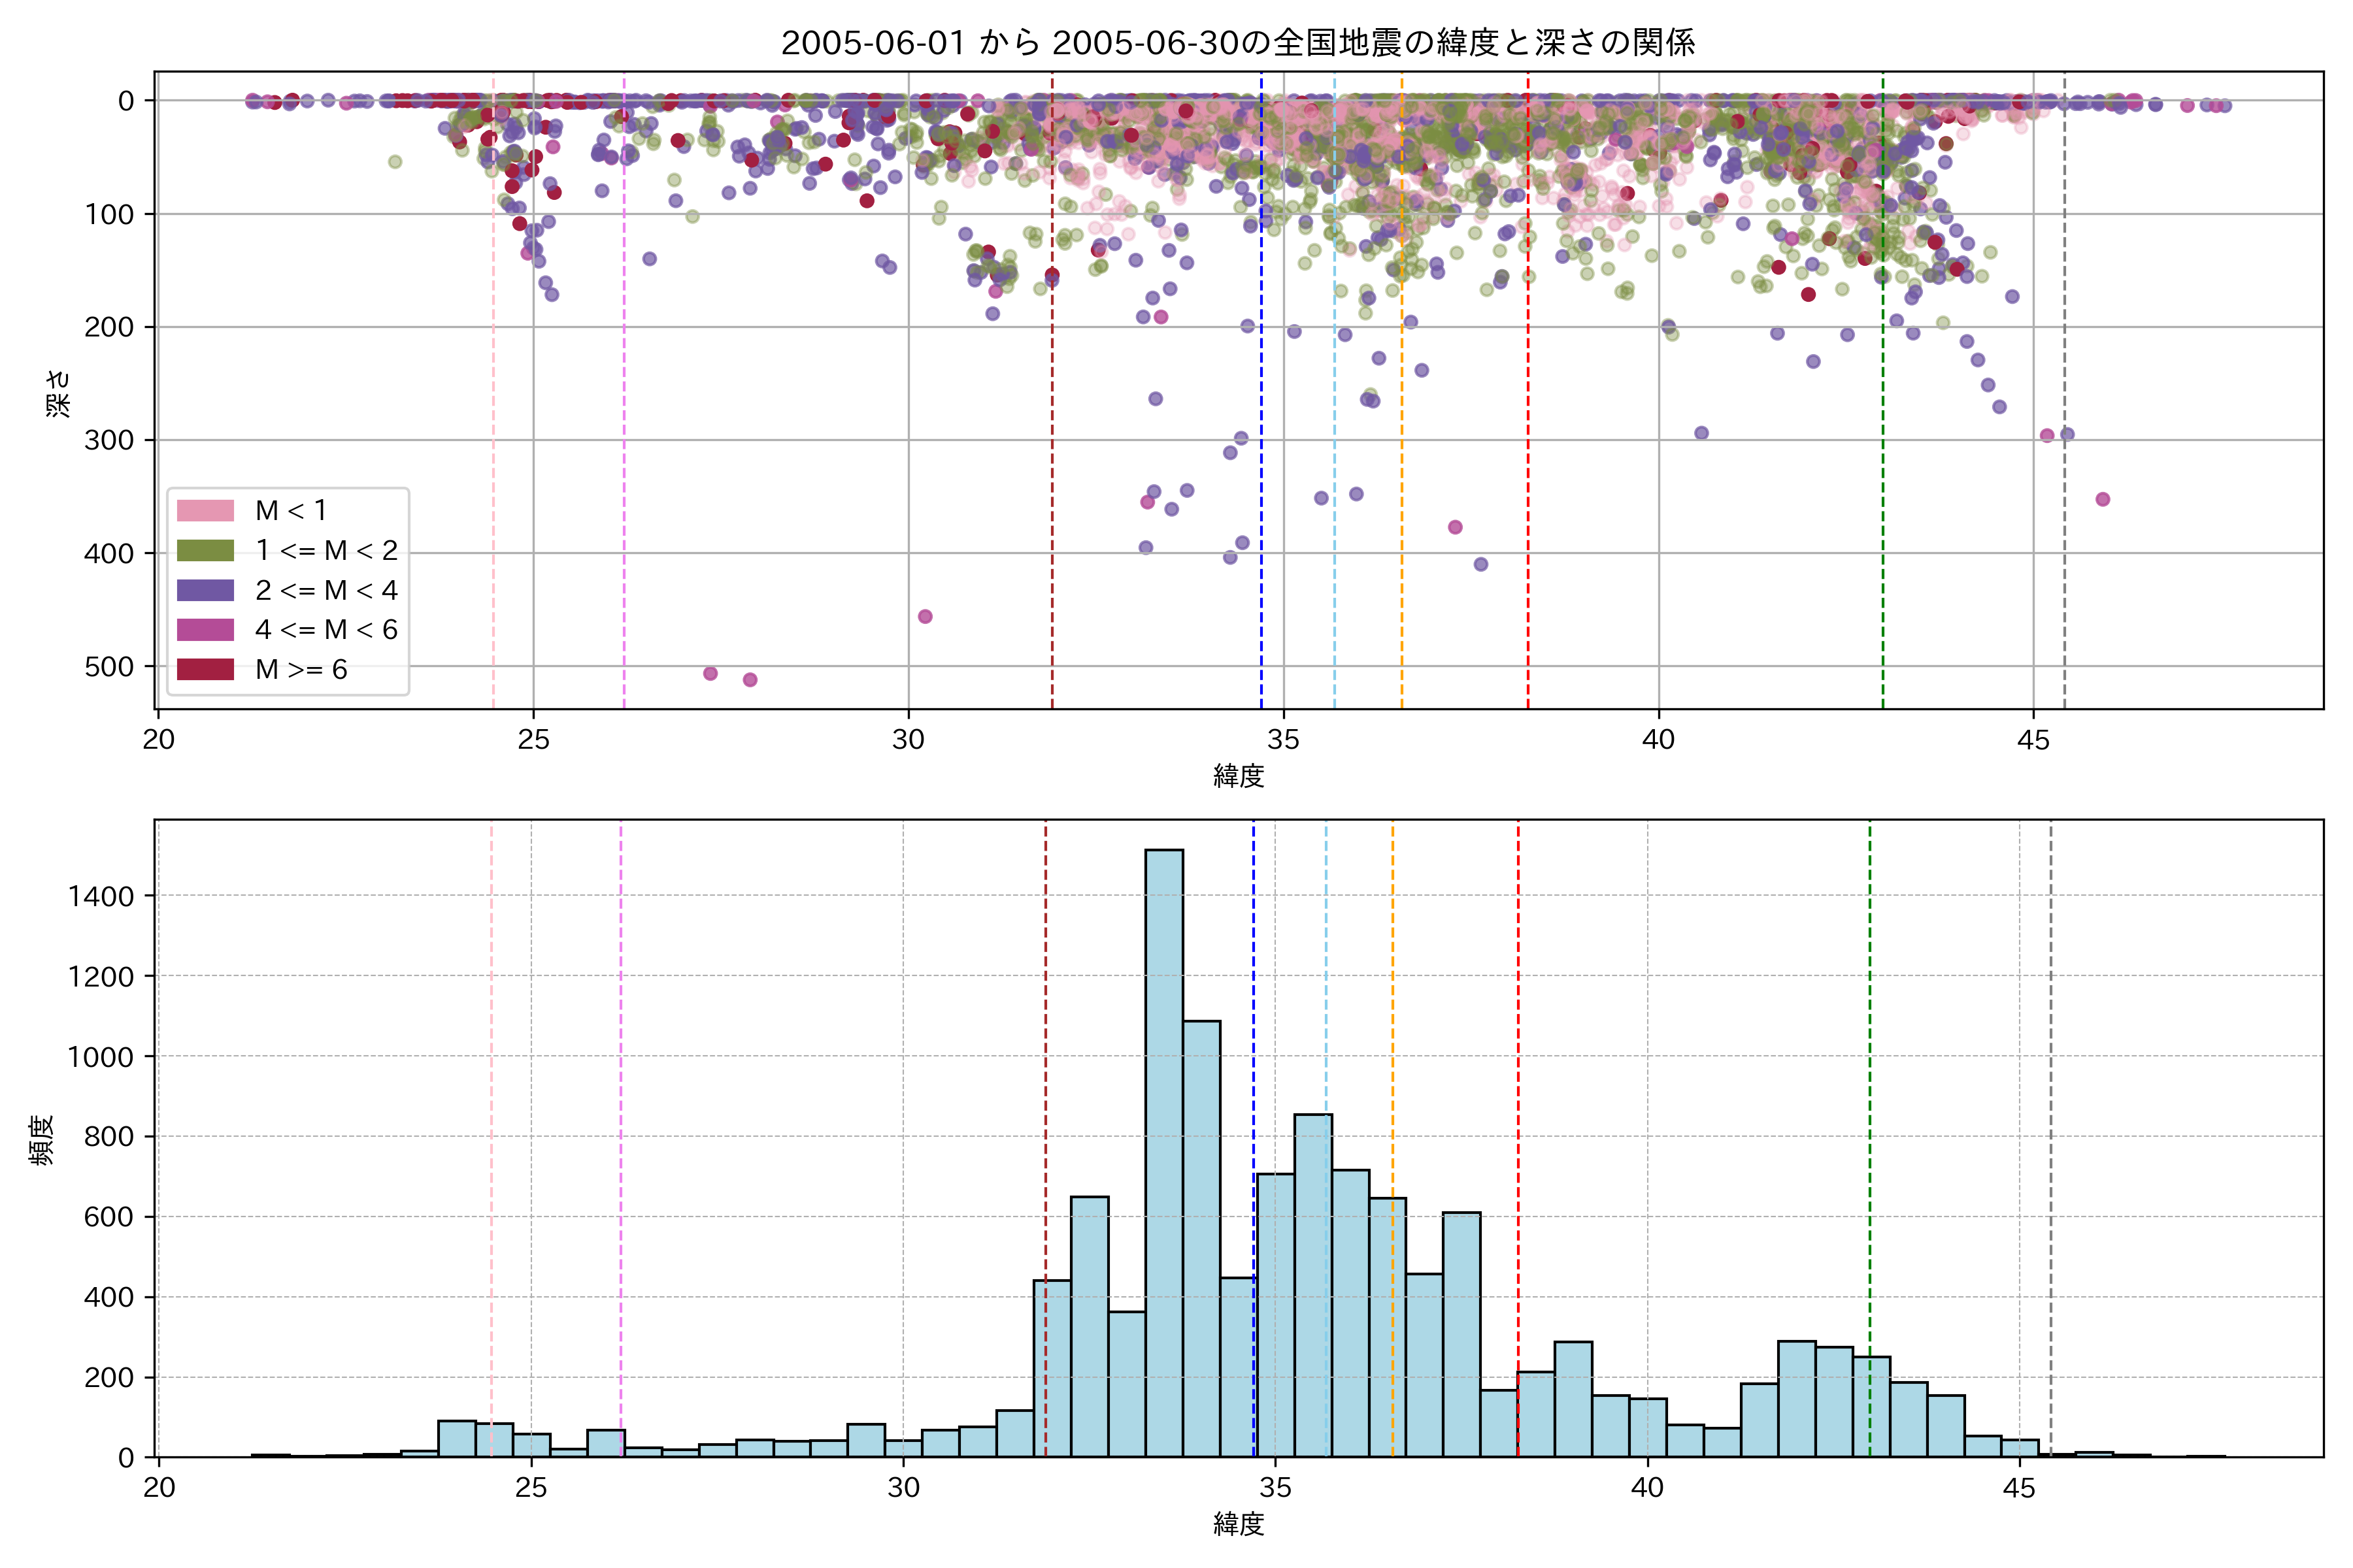Click the magenta point near depth 450 at latitude 30
Screen dimensions: 2353x1568
(x=926, y=616)
